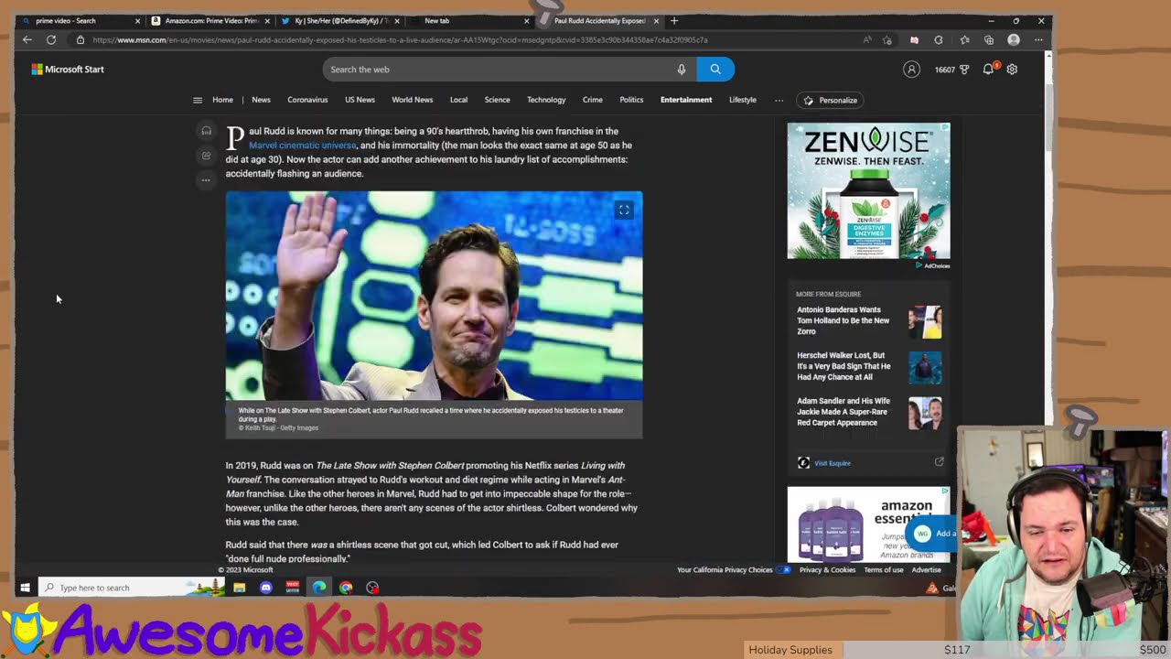1171x659 pixels.
Task: Add page to favorites star icon
Action: point(887,40)
